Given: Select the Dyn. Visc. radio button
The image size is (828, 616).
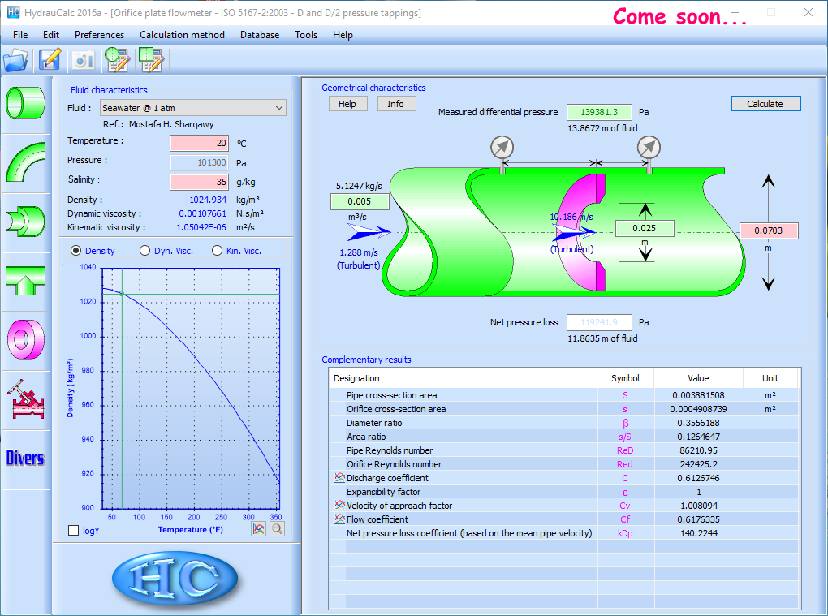Looking at the screenshot, I should pyautogui.click(x=145, y=251).
